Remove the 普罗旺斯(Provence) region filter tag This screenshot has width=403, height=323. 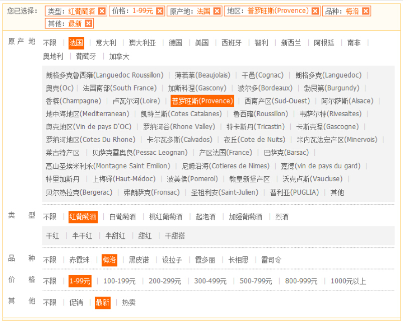pos(315,11)
